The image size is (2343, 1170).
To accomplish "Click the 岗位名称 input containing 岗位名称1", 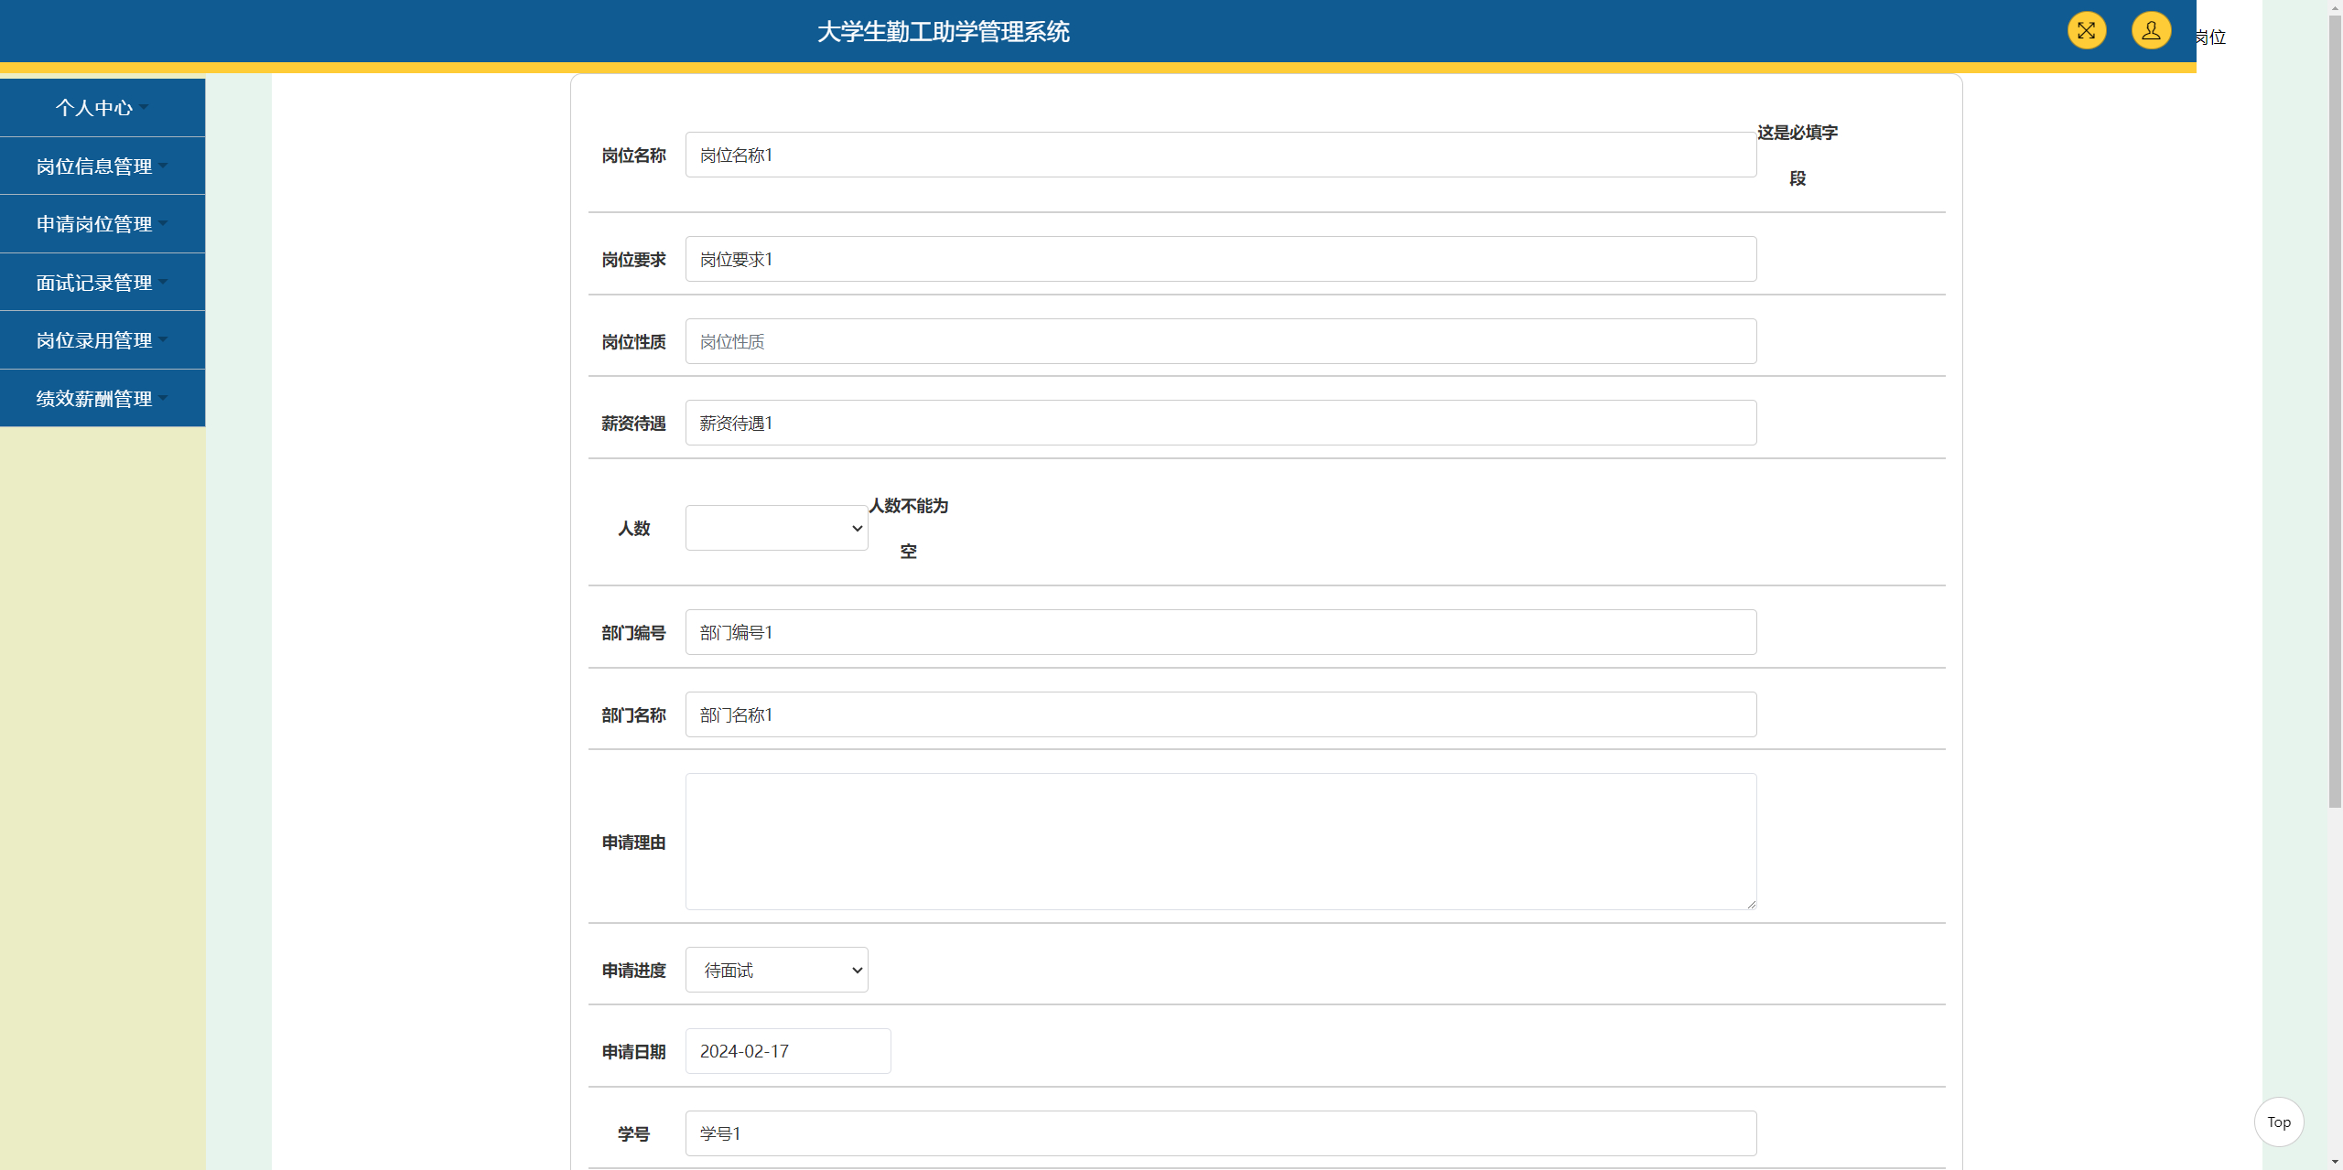I will 1219,154.
